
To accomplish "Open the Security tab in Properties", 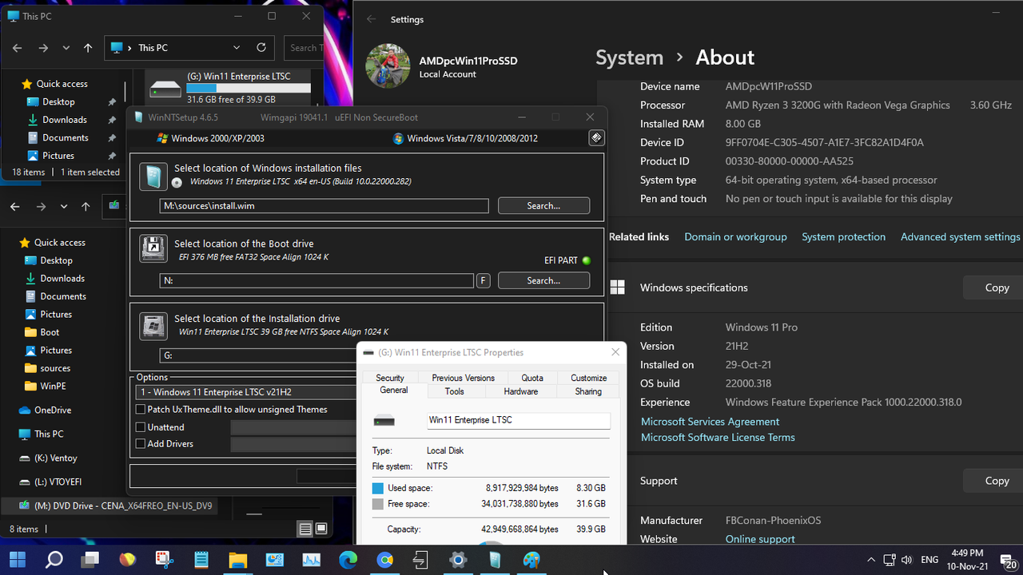I will pyautogui.click(x=390, y=378).
